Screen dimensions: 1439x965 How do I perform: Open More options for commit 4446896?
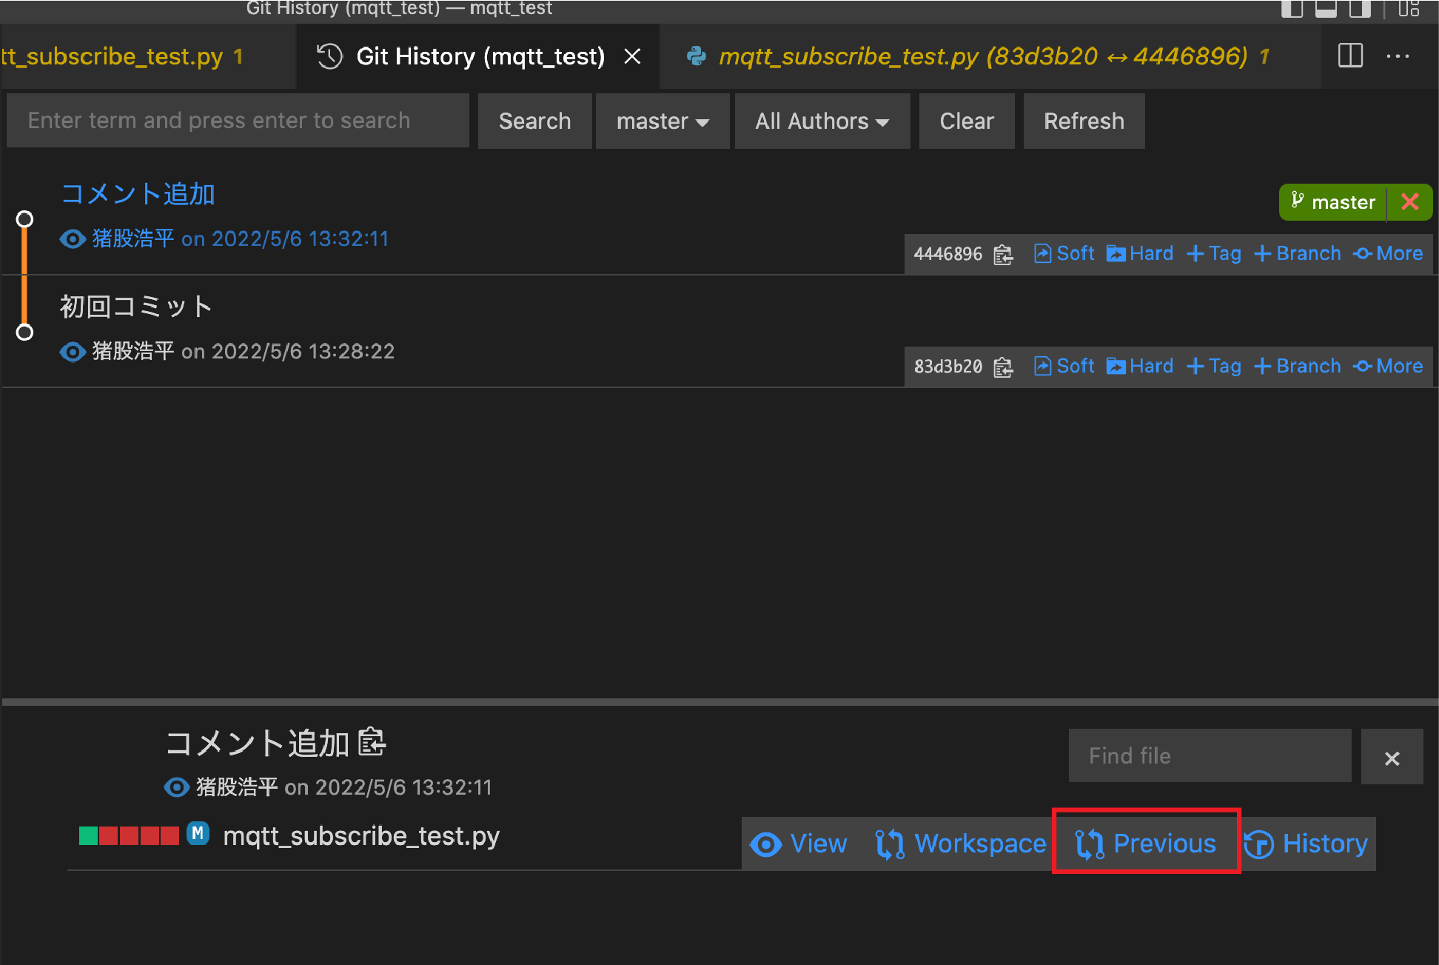pyautogui.click(x=1388, y=254)
